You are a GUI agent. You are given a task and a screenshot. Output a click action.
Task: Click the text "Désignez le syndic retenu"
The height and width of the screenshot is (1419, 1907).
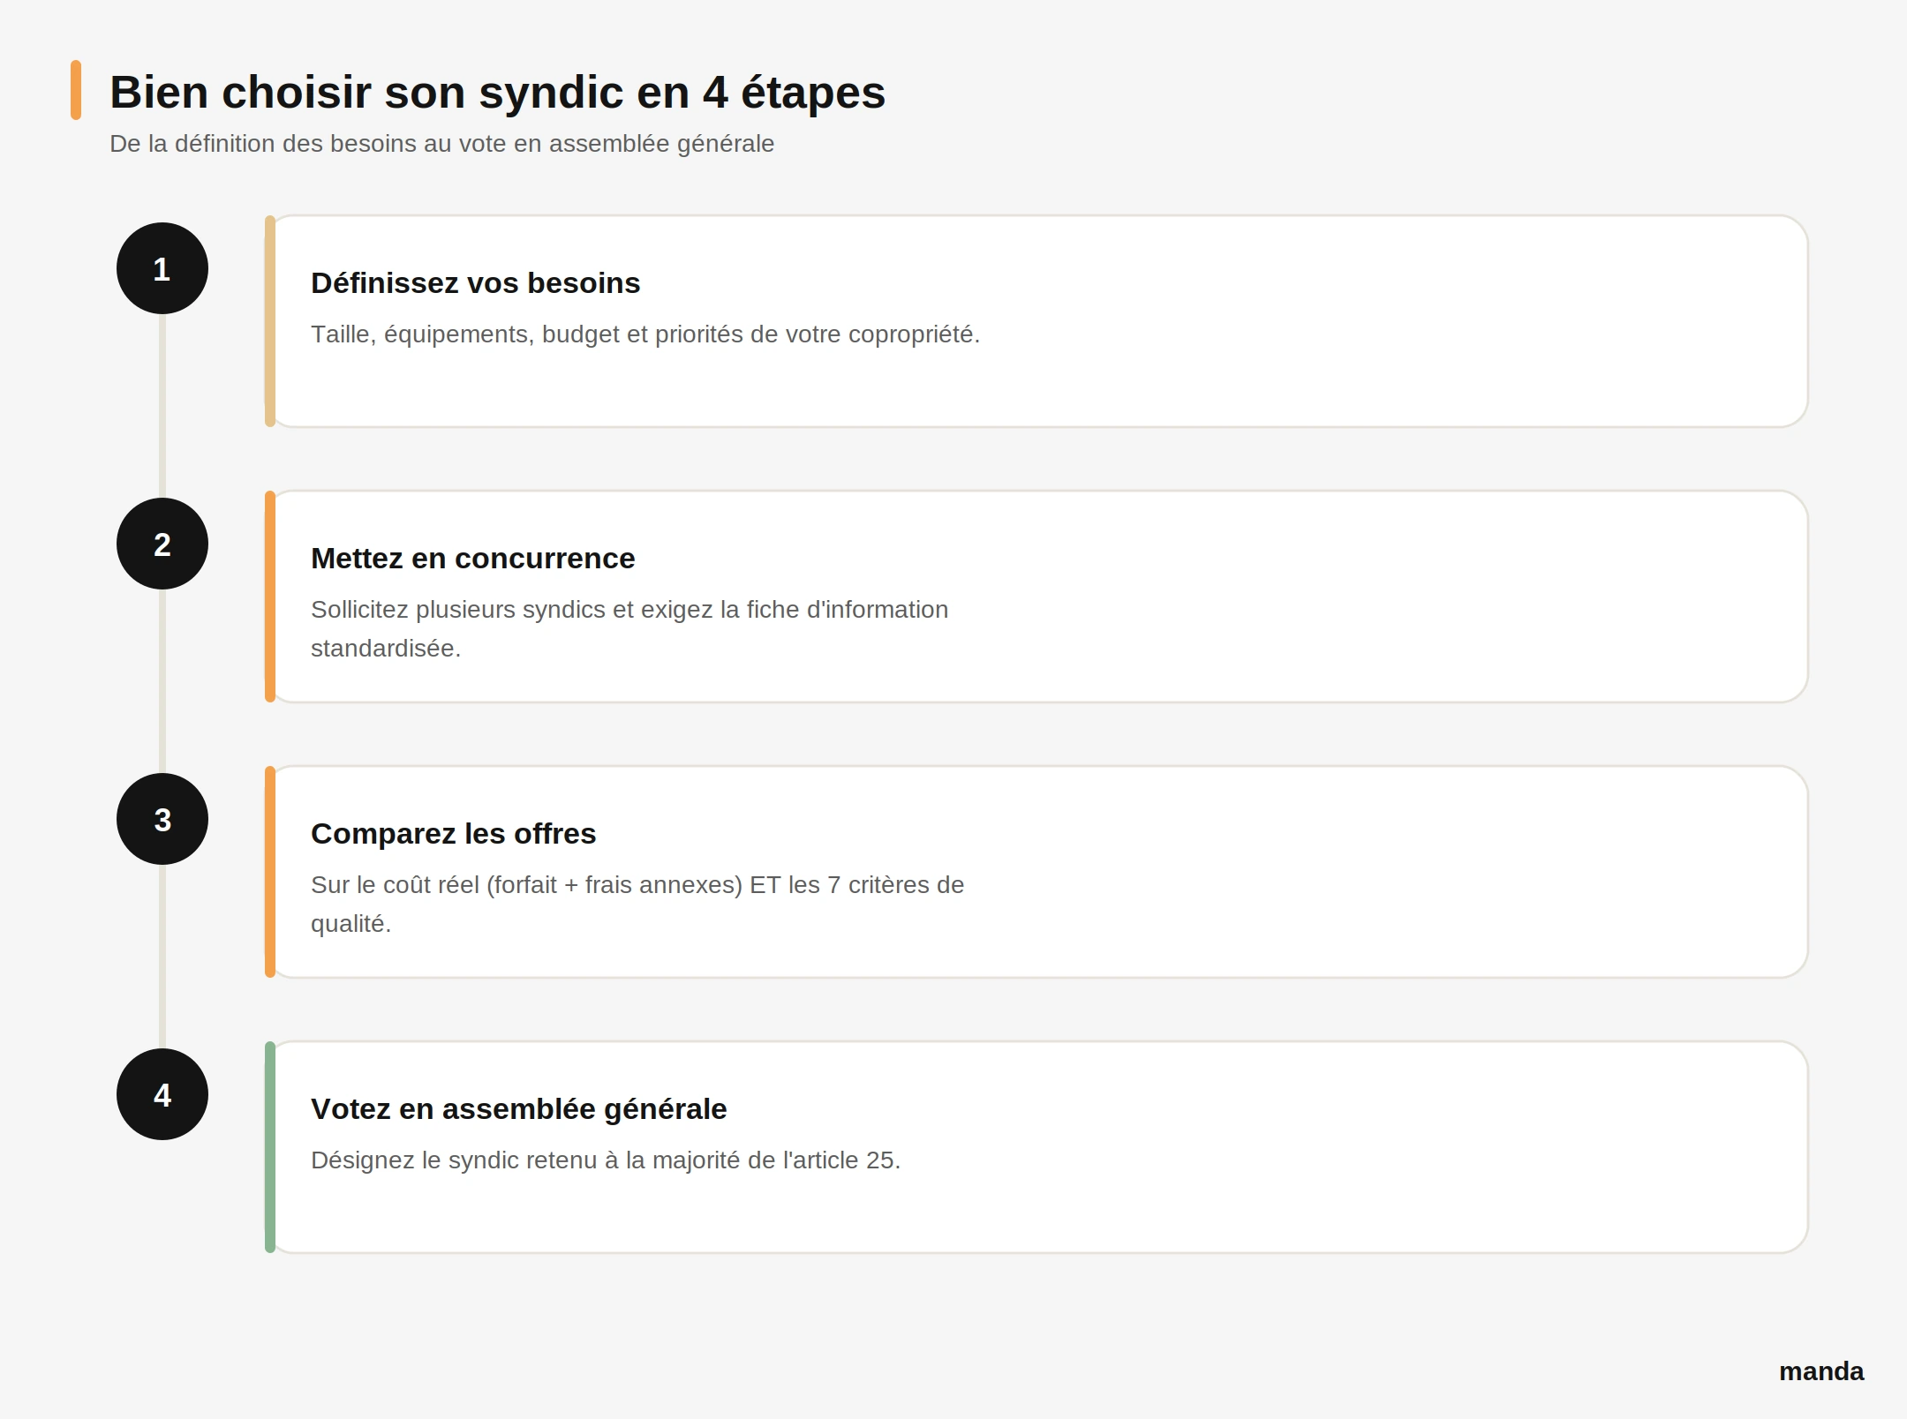454,1160
